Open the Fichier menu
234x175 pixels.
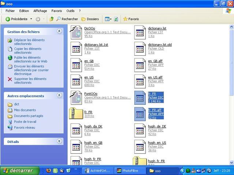click(x=10, y=11)
